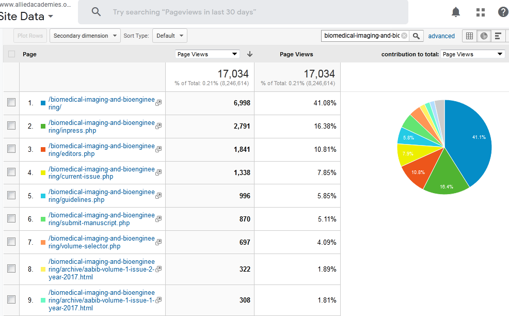Open inpress.php page in new window icon
This screenshot has height=316, width=509.
tap(158, 126)
